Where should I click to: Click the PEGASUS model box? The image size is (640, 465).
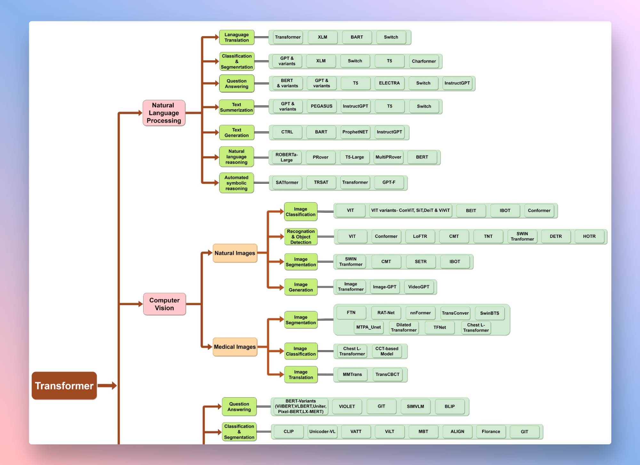click(322, 106)
